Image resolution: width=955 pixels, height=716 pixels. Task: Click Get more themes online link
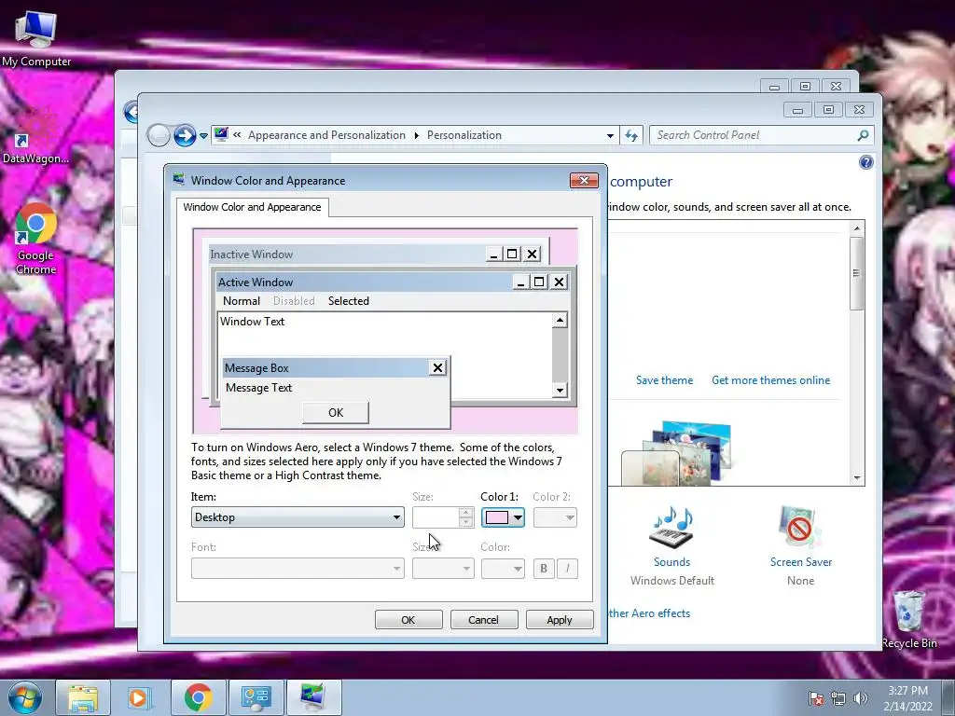pyautogui.click(x=770, y=380)
